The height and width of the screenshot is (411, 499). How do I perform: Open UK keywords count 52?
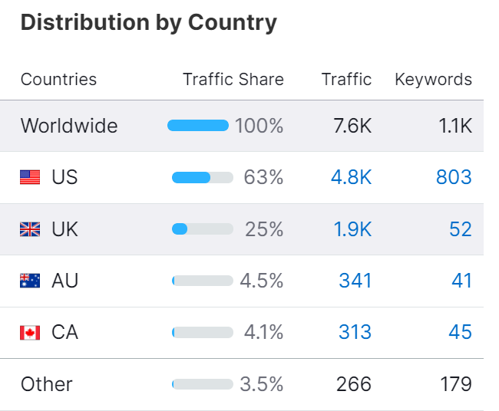(x=461, y=229)
